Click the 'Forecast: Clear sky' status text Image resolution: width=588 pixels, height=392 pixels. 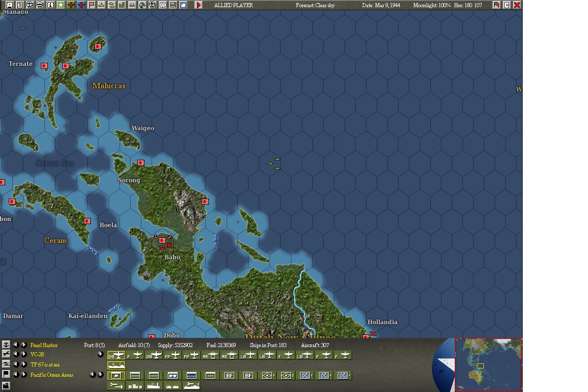[315, 5]
